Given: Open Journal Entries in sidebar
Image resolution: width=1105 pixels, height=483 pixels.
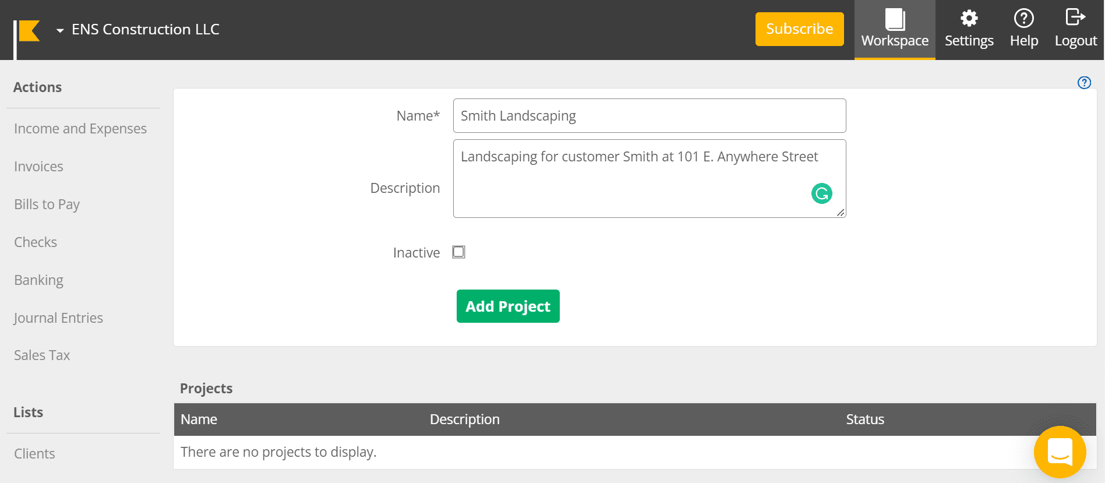Looking at the screenshot, I should (58, 318).
